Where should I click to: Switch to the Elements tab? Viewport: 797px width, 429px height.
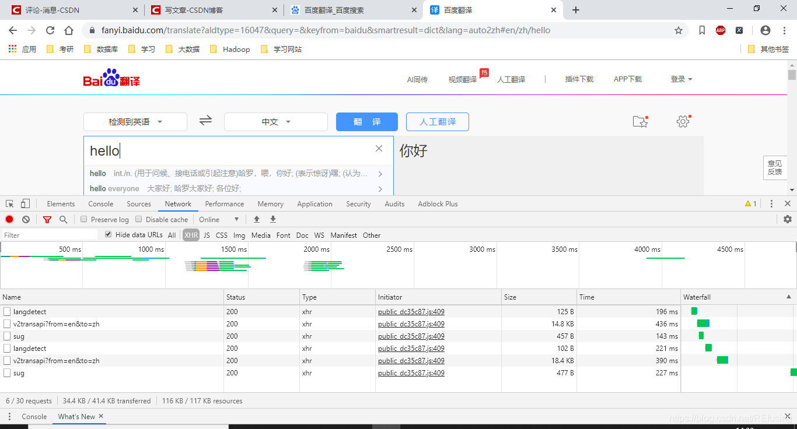61,203
